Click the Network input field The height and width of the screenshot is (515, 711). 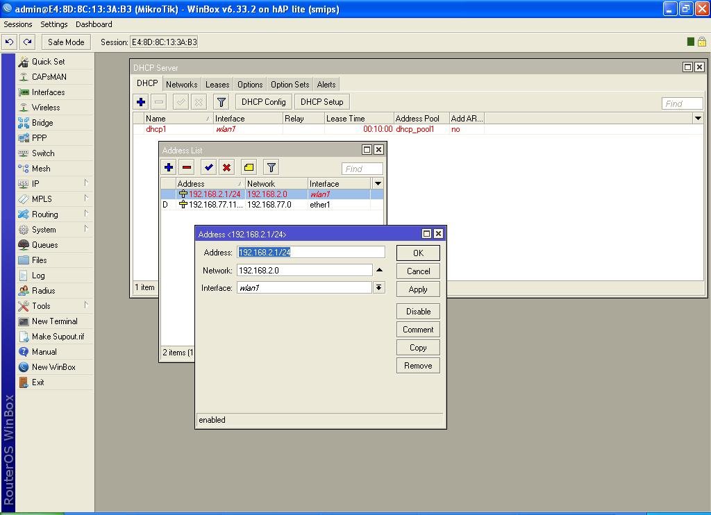[x=304, y=271]
